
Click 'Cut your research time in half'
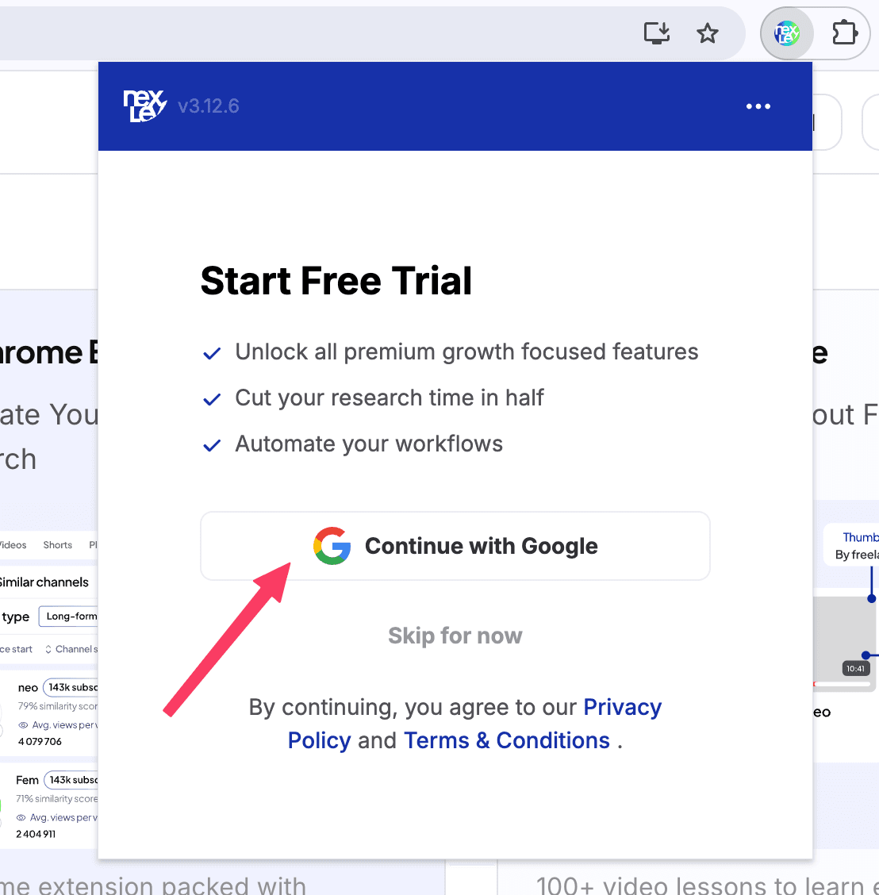390,398
